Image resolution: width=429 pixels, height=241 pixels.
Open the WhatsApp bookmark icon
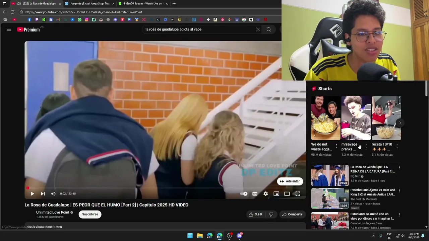tap(79, 20)
